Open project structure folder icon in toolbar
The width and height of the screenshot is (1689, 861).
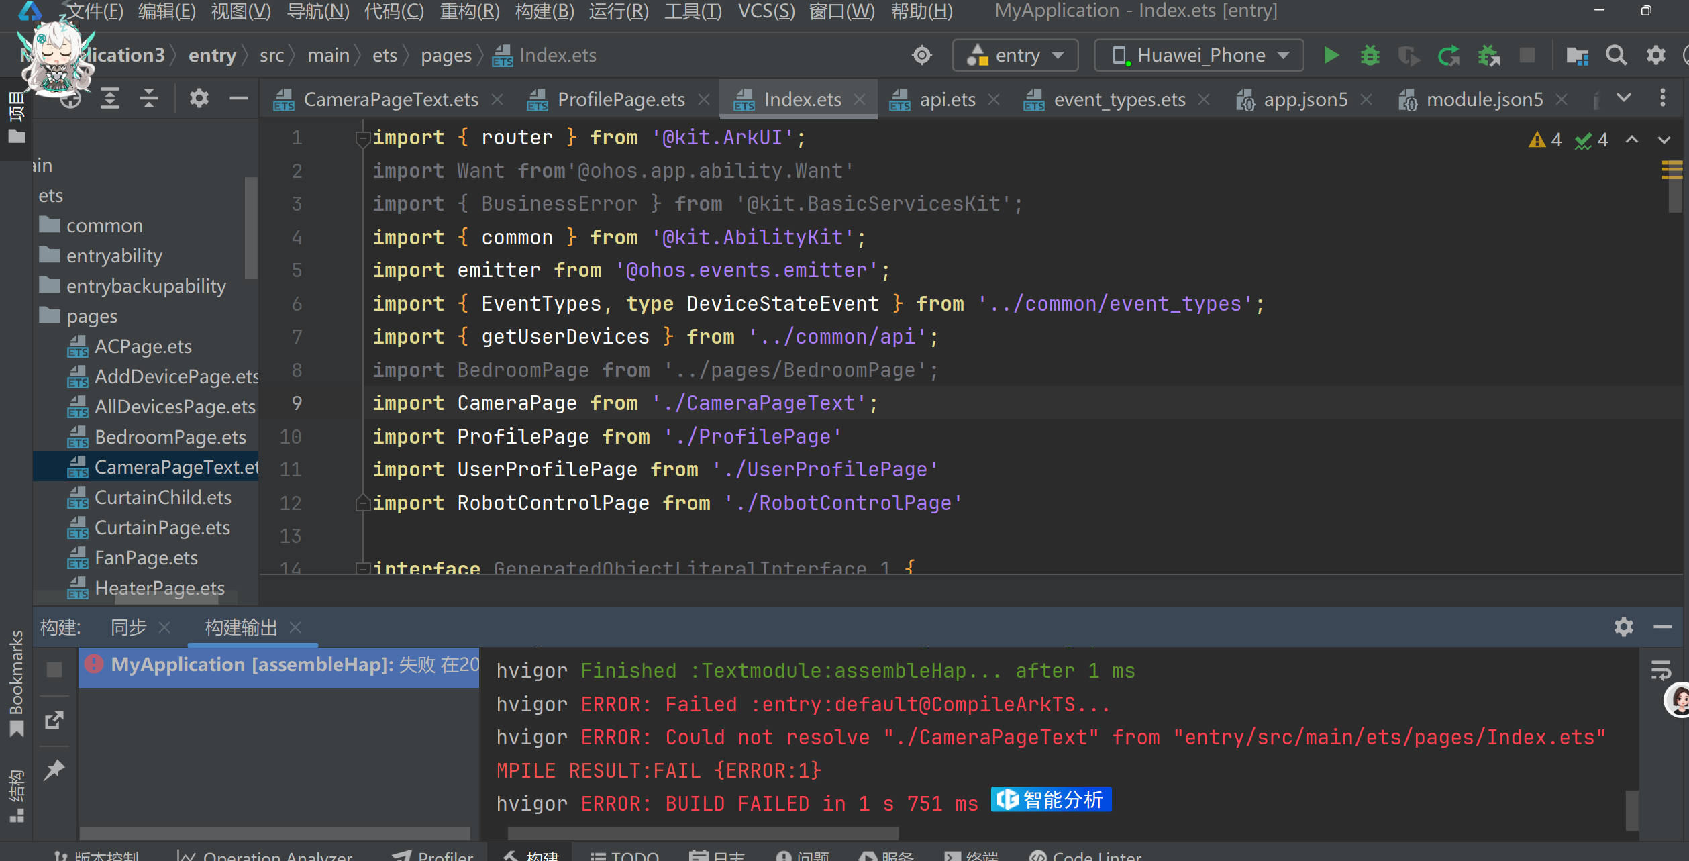pyautogui.click(x=1577, y=55)
